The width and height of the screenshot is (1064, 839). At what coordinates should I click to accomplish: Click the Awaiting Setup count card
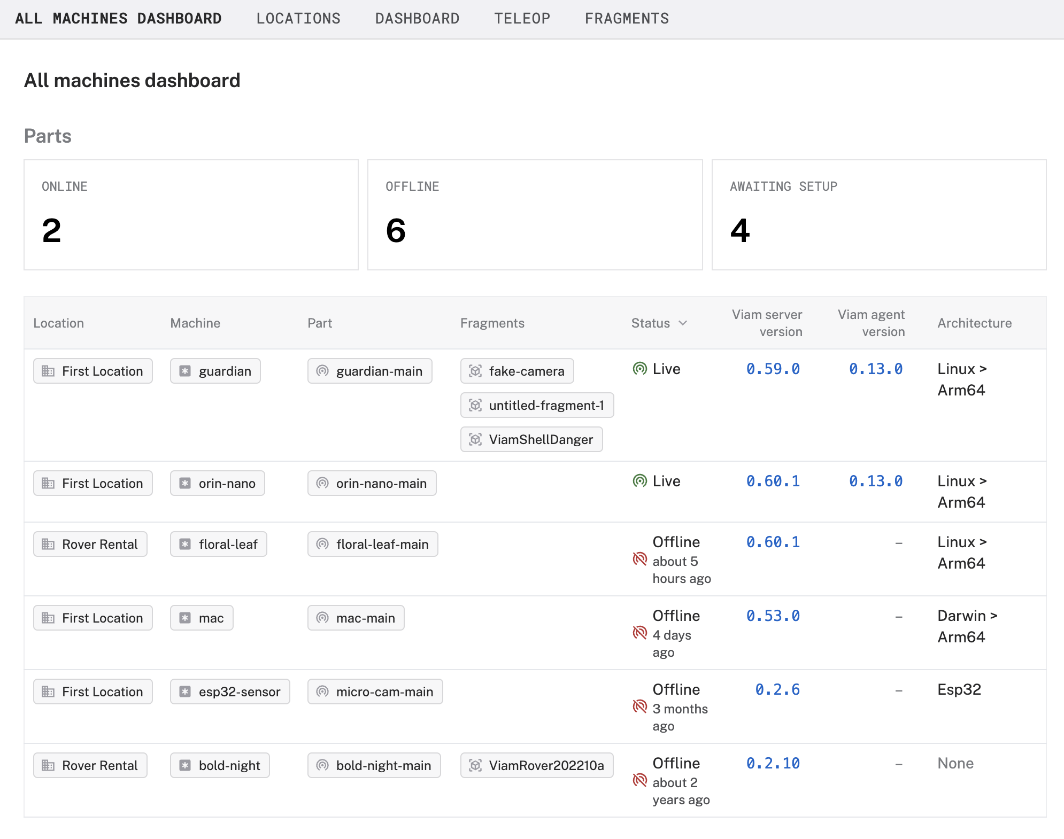(x=878, y=215)
